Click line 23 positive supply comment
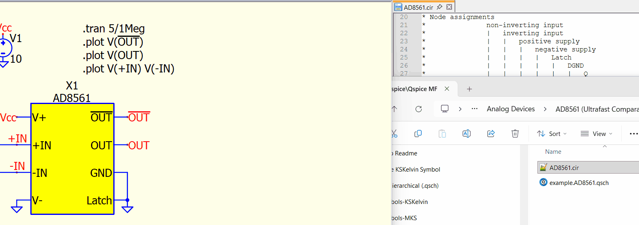This screenshot has width=639, height=225. (549, 41)
